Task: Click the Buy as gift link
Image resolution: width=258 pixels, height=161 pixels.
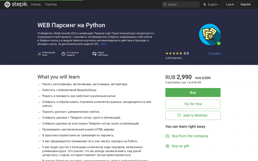Action: coord(181,146)
